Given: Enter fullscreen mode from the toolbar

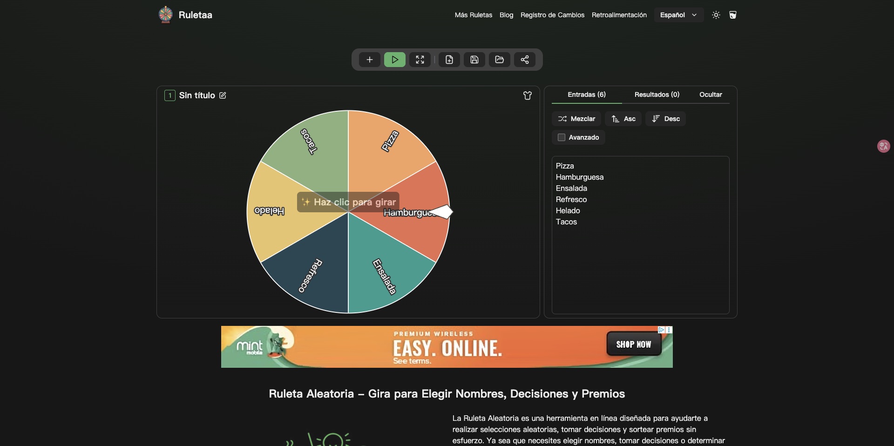Looking at the screenshot, I should [420, 60].
